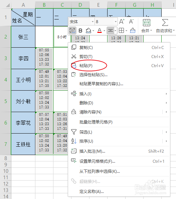
Task: Select column B header
Action: click(x=44, y=5)
